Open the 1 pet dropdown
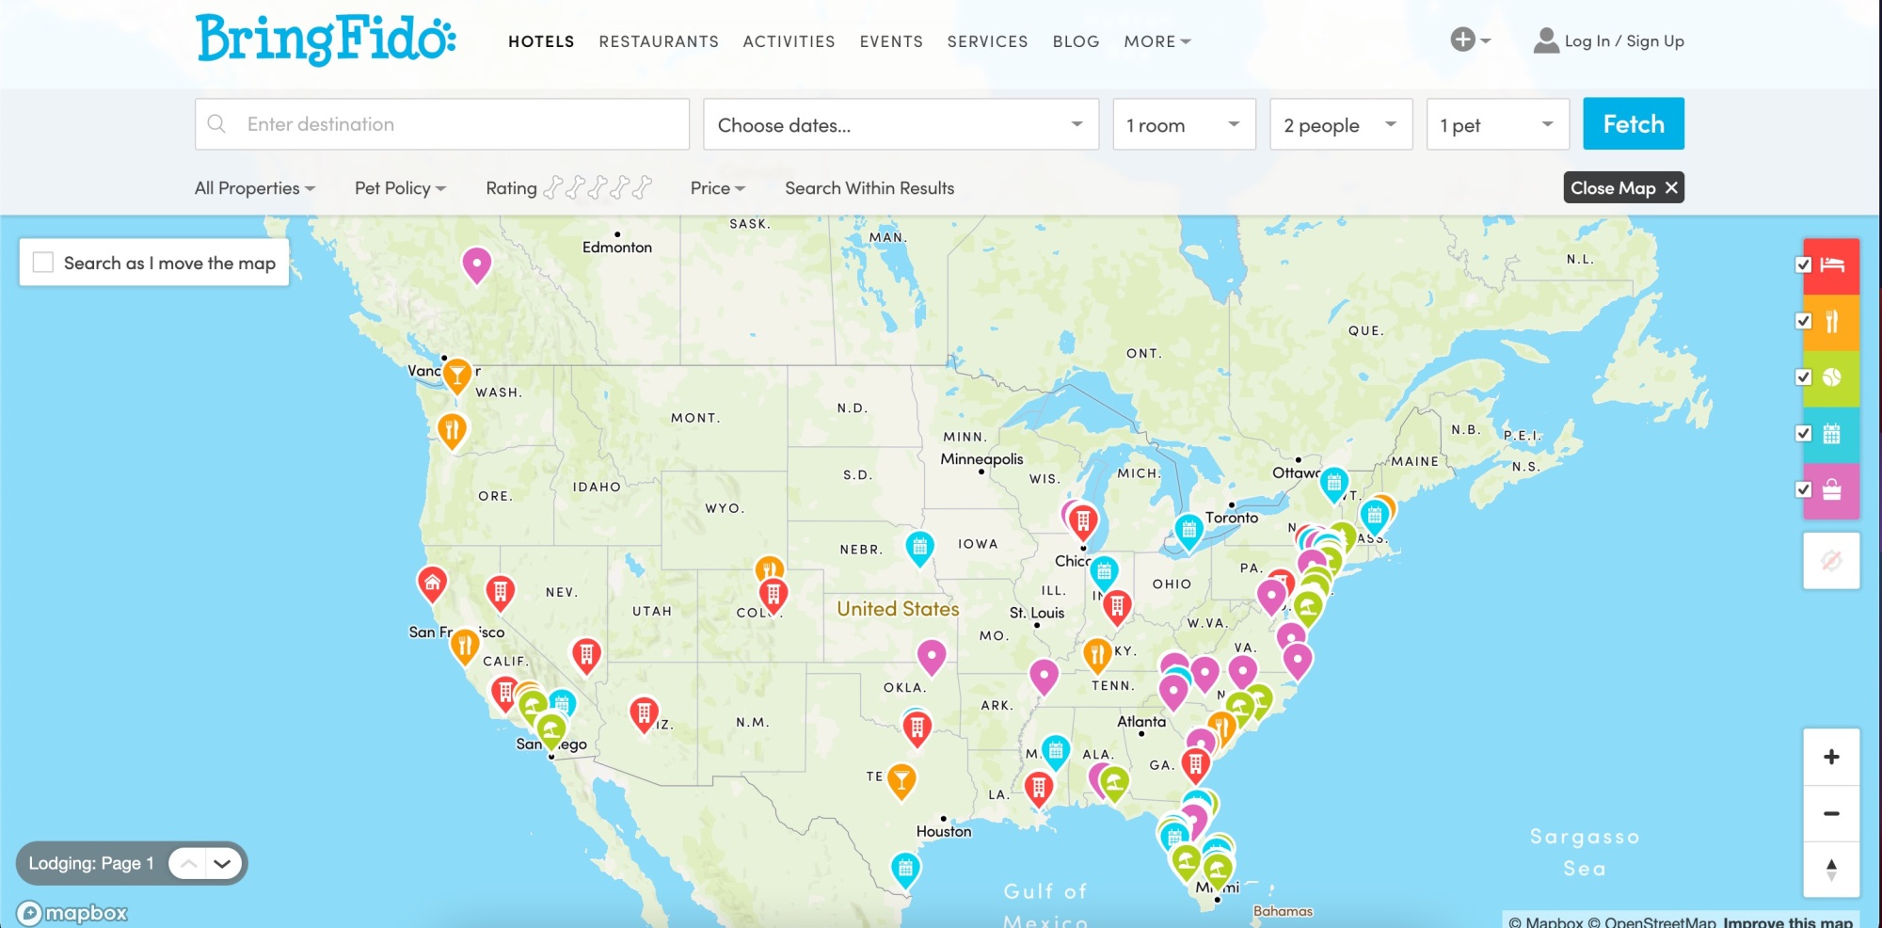1882x928 pixels. pos(1498,124)
